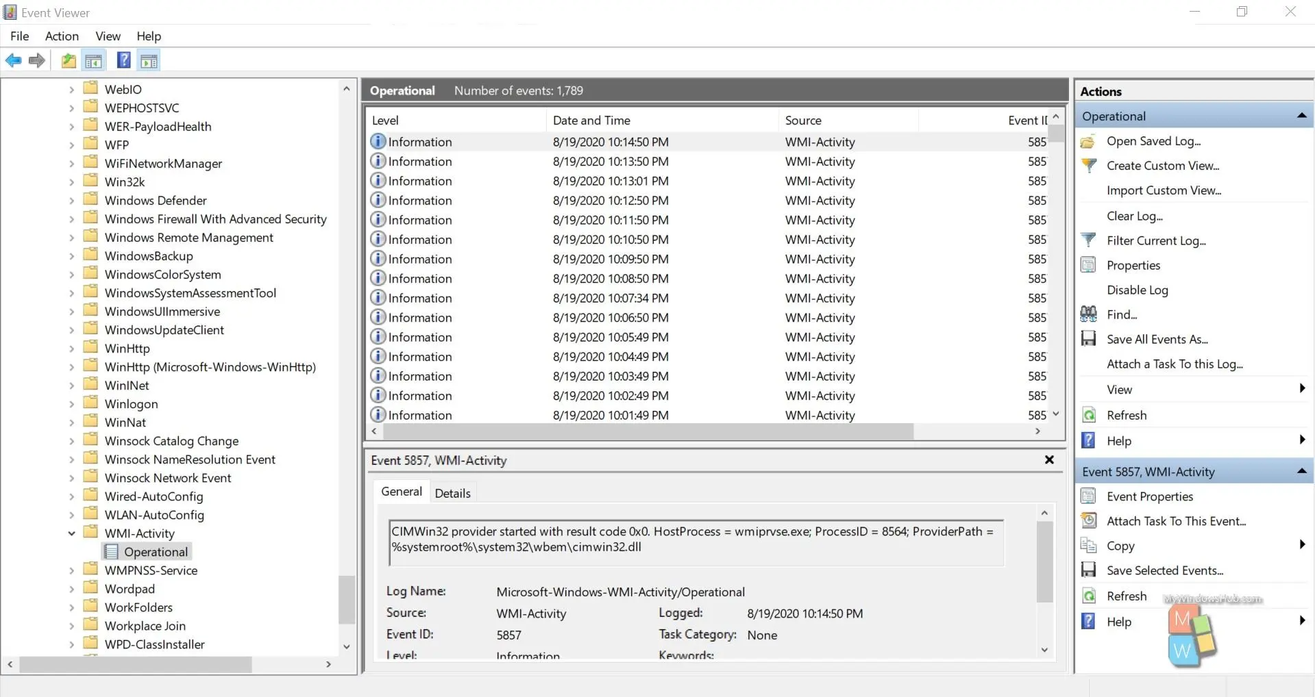Toggle the Show/Hide Action Pane toolbar icon
This screenshot has width=1315, height=697.
coord(149,61)
